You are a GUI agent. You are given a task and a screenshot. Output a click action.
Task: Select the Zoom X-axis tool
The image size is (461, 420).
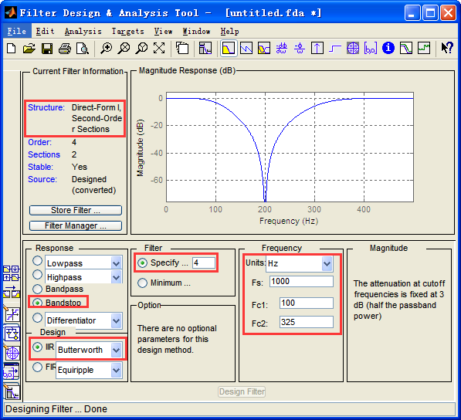tap(124, 48)
